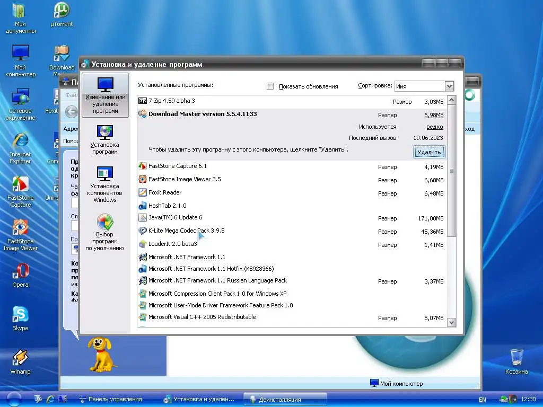Open the Сортировка dropdown set to Имя

click(x=424, y=86)
